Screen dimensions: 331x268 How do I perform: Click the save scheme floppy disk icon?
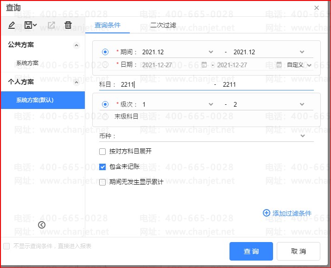coord(29,25)
